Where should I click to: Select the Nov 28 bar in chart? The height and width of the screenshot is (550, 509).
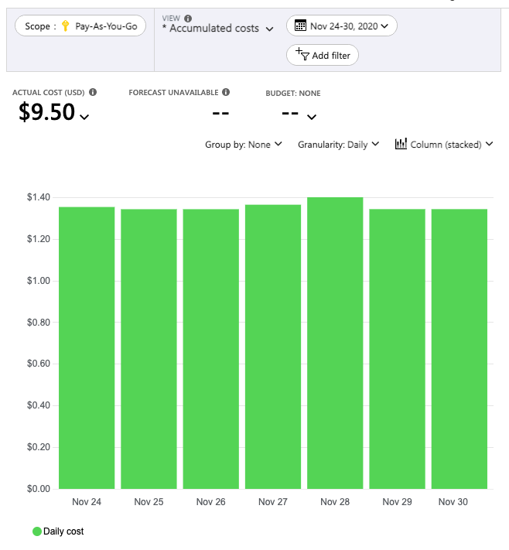point(335,343)
